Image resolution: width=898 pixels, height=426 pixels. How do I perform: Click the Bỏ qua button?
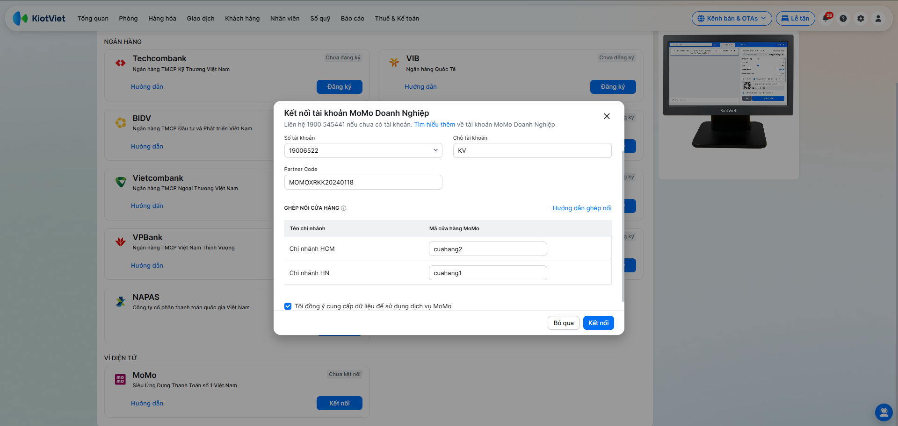[564, 323]
